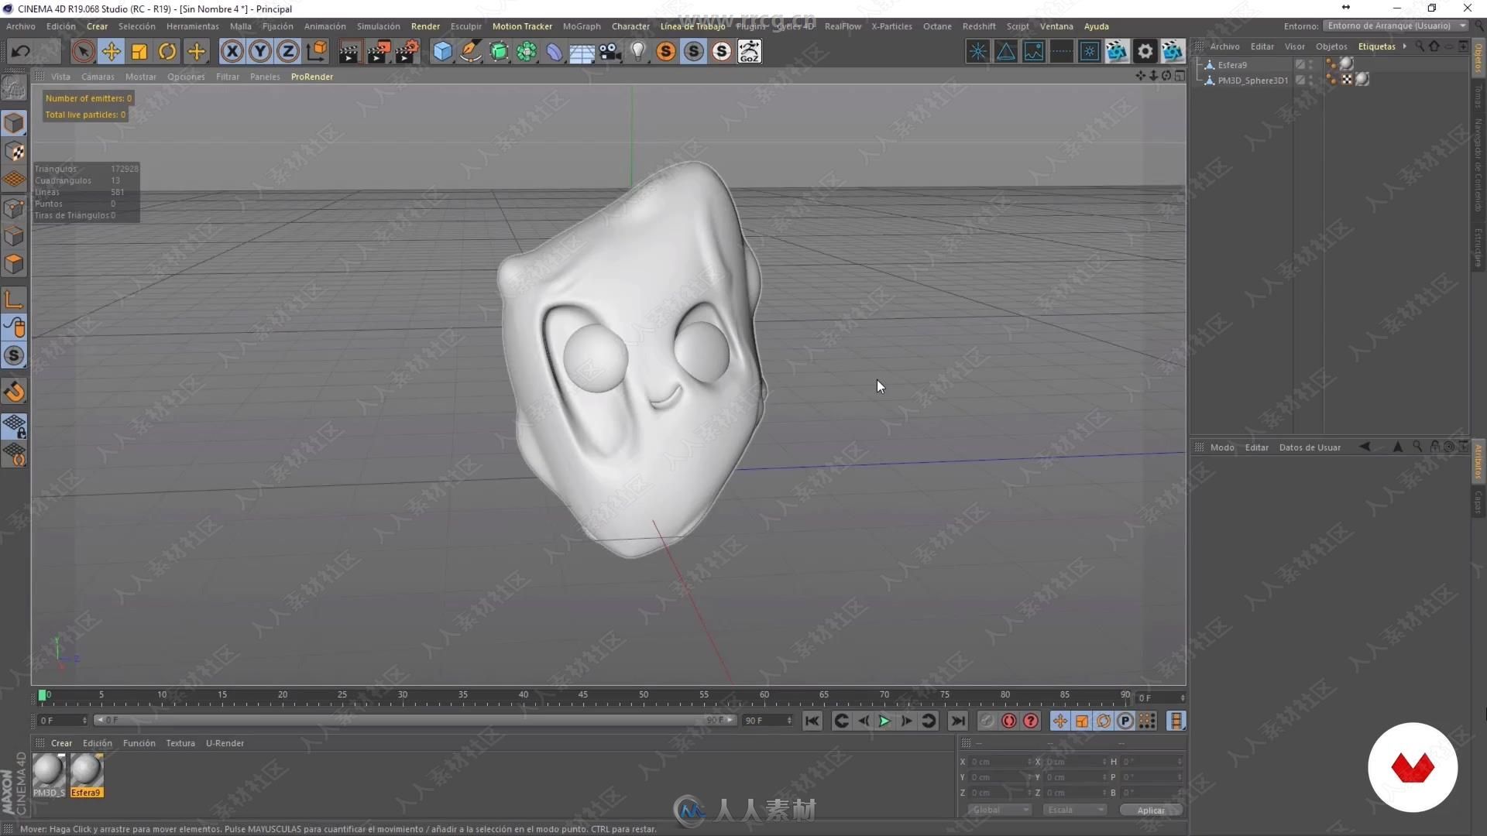Open the Archivo main menu

click(x=20, y=26)
